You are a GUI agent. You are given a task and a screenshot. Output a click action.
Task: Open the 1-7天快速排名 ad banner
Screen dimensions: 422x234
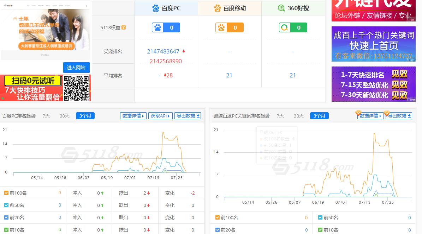click(374, 84)
